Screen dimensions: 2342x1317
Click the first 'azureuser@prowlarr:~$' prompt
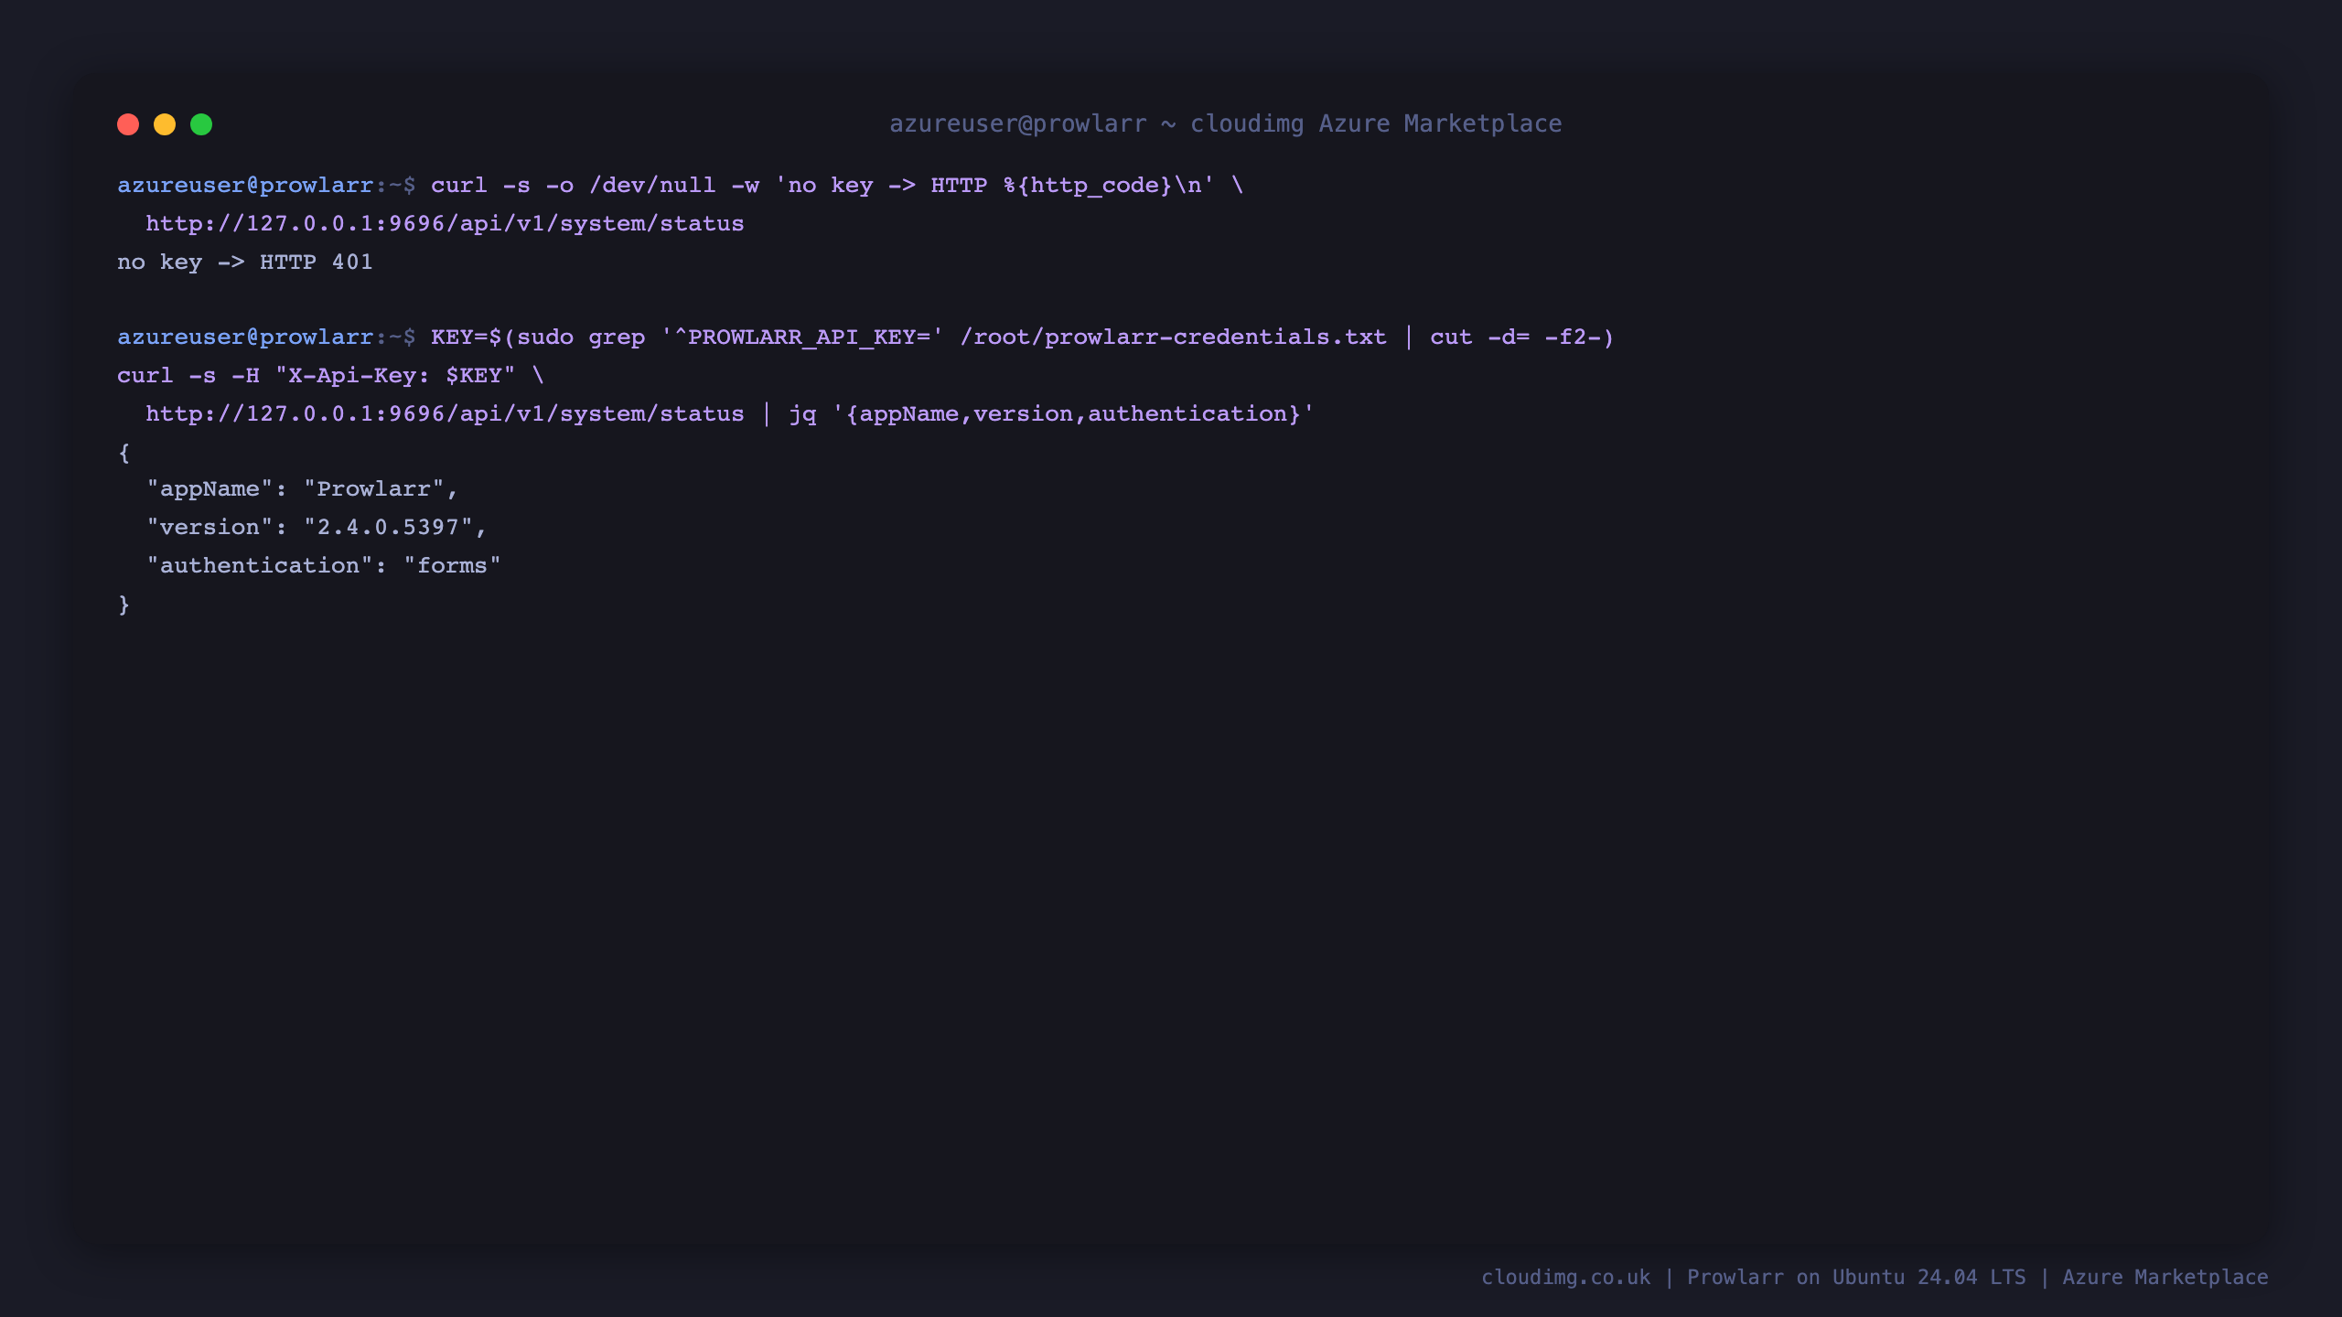266,186
